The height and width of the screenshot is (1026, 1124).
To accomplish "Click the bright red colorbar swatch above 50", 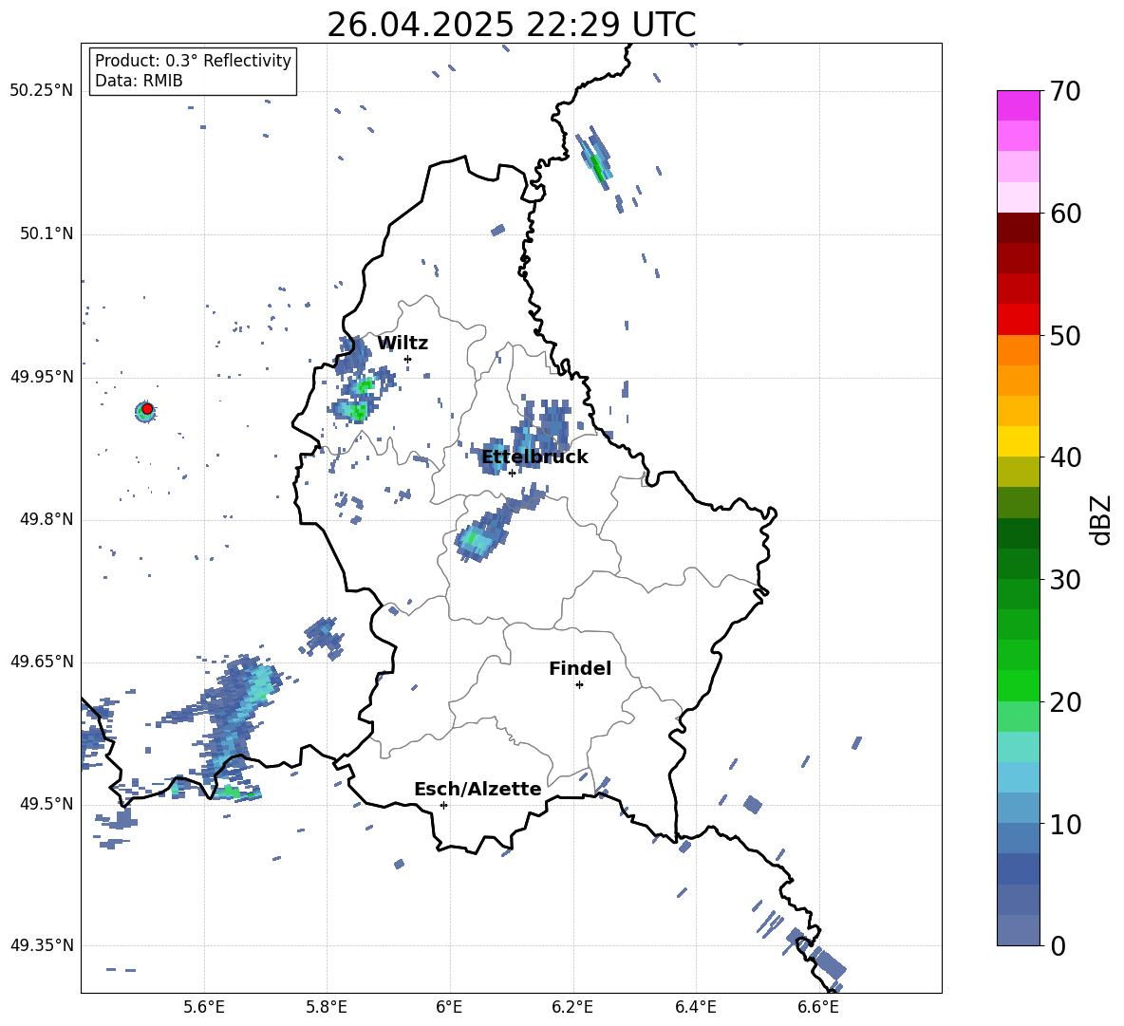I will point(1018,320).
